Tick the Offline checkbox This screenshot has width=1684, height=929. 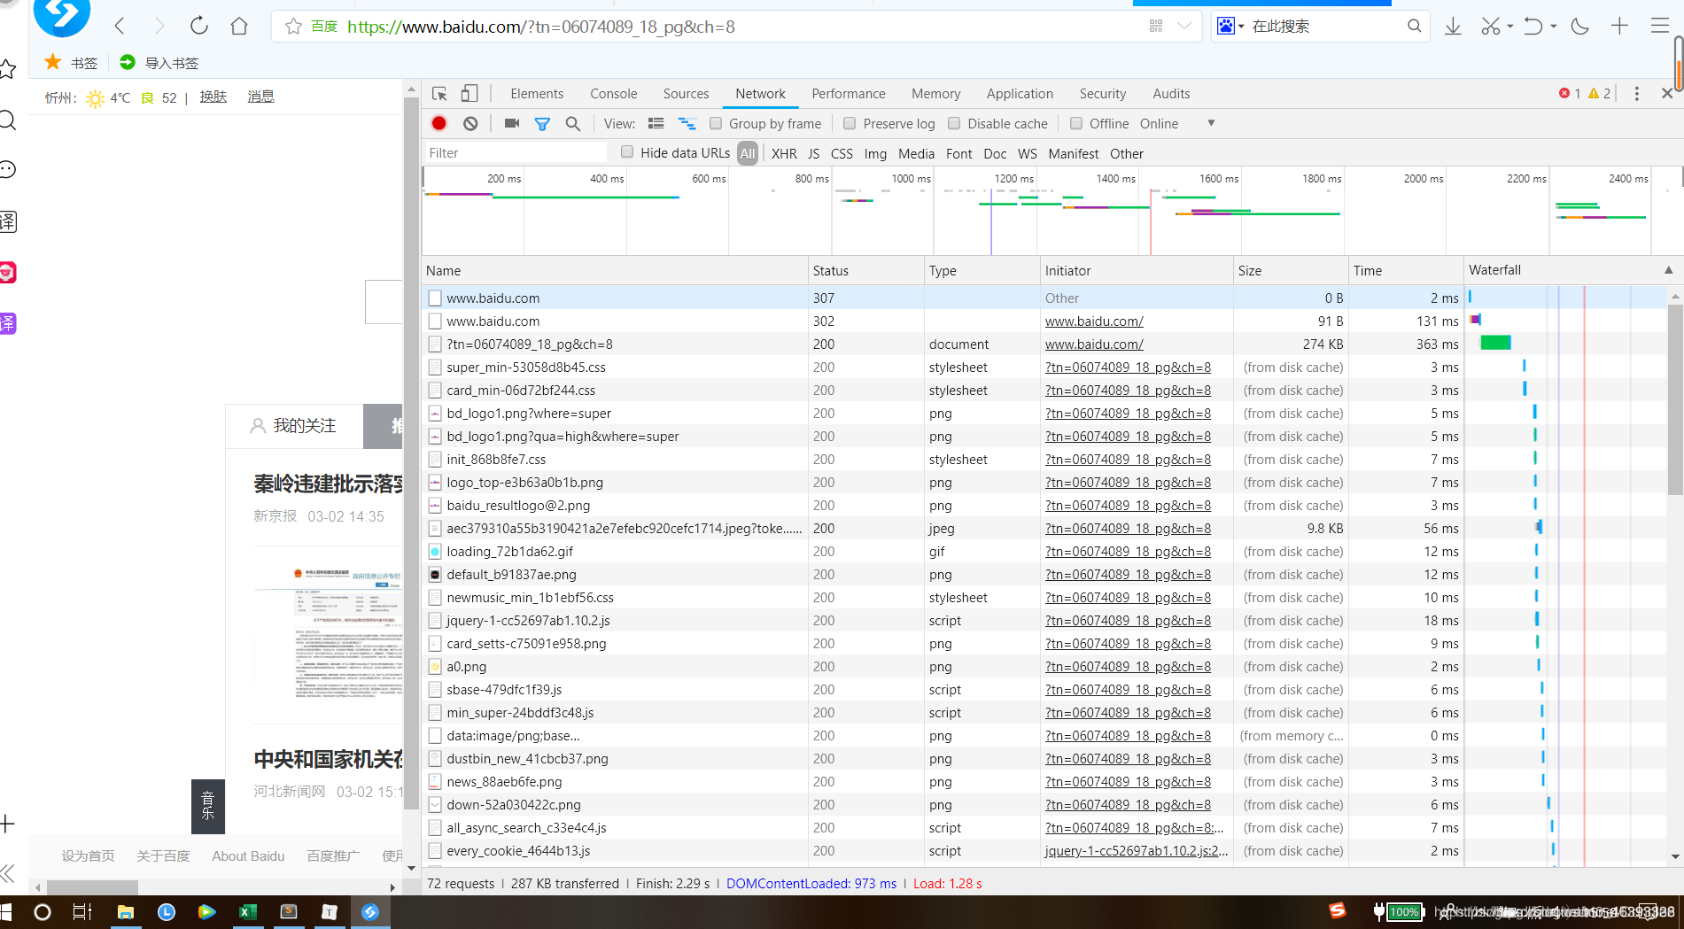pyautogui.click(x=1076, y=123)
